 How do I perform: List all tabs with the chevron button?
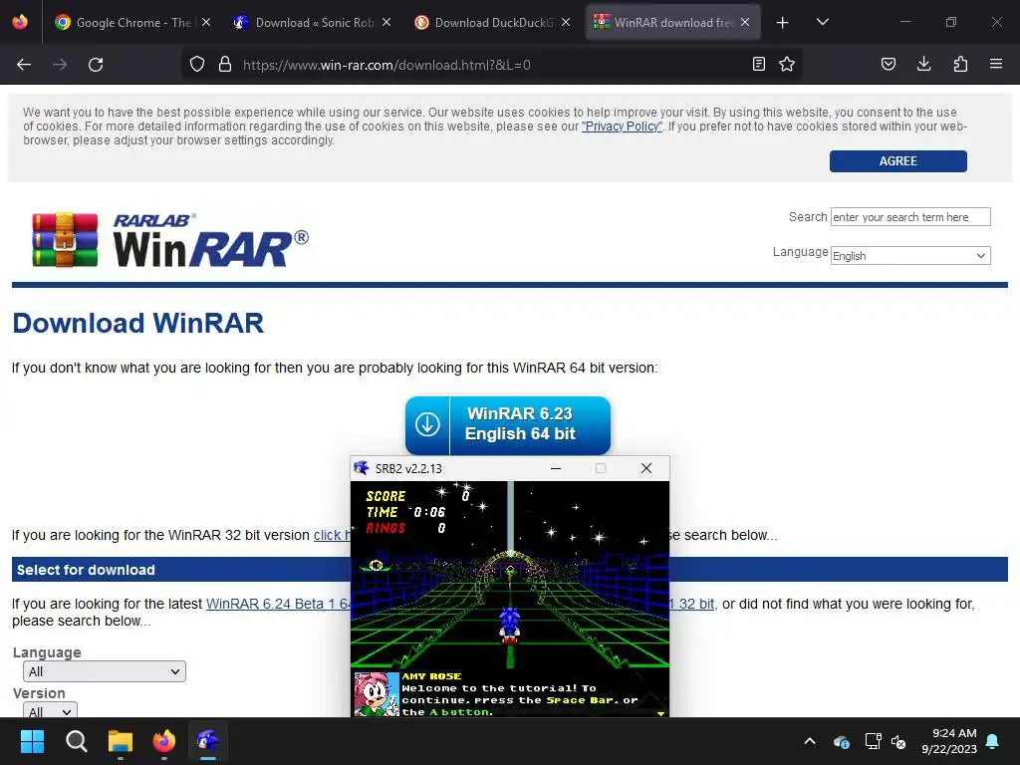822,23
